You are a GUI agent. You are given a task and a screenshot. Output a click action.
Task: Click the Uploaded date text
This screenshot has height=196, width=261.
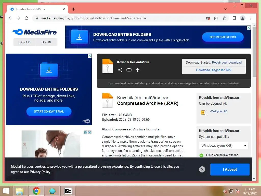point(126,120)
